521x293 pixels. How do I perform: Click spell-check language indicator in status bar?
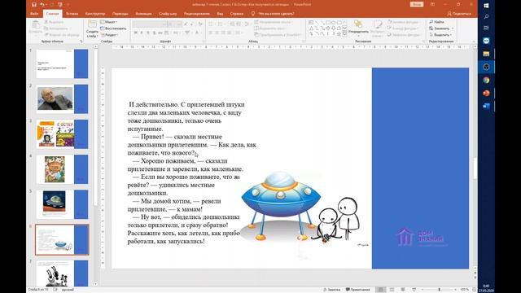point(68,290)
